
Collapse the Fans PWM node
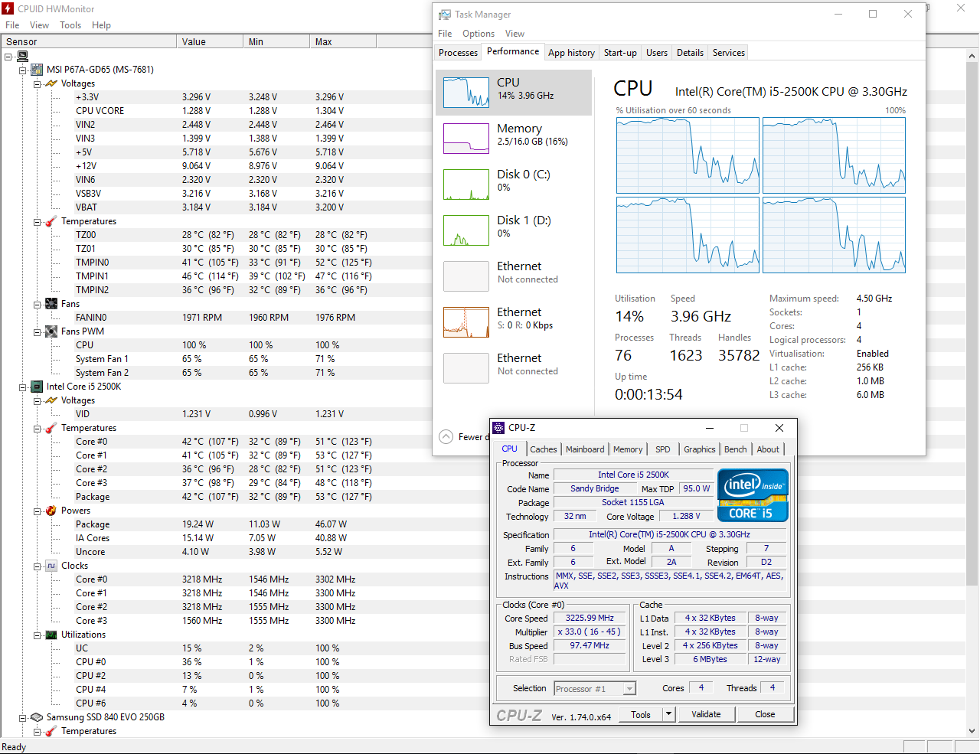[x=38, y=331]
